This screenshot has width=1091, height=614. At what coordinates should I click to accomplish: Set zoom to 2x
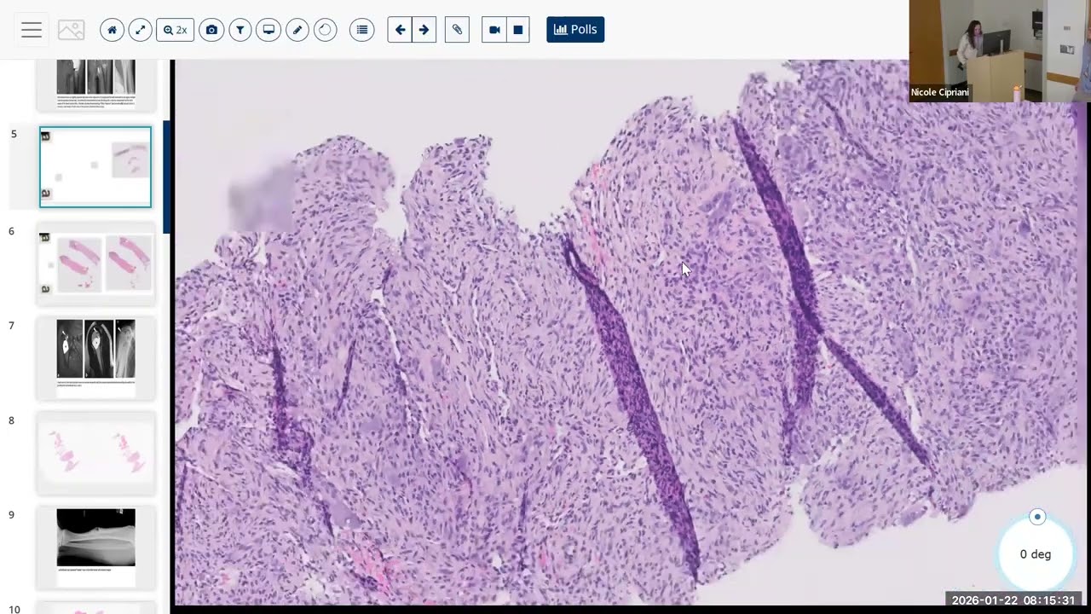pyautogui.click(x=176, y=30)
